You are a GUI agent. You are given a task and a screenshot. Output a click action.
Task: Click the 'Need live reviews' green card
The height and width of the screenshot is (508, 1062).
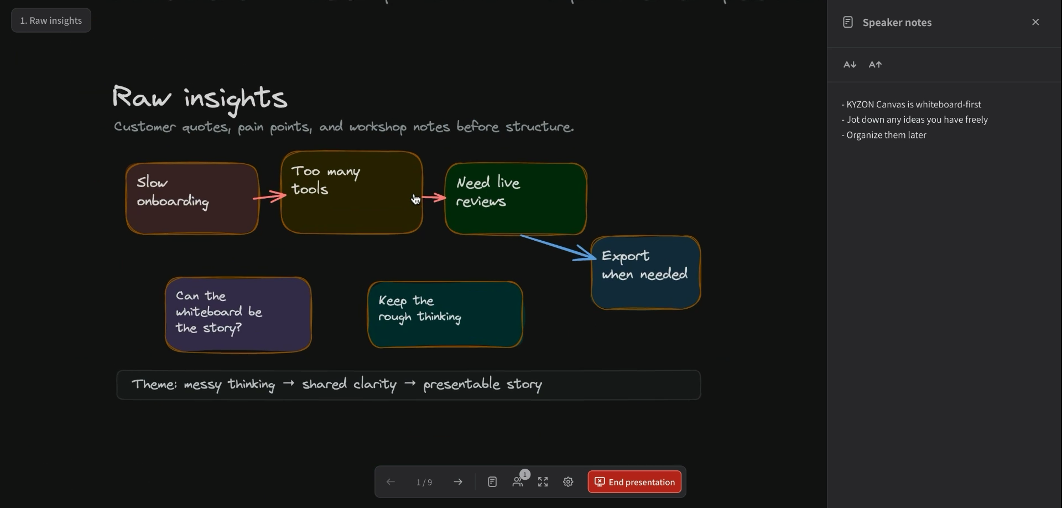click(516, 199)
